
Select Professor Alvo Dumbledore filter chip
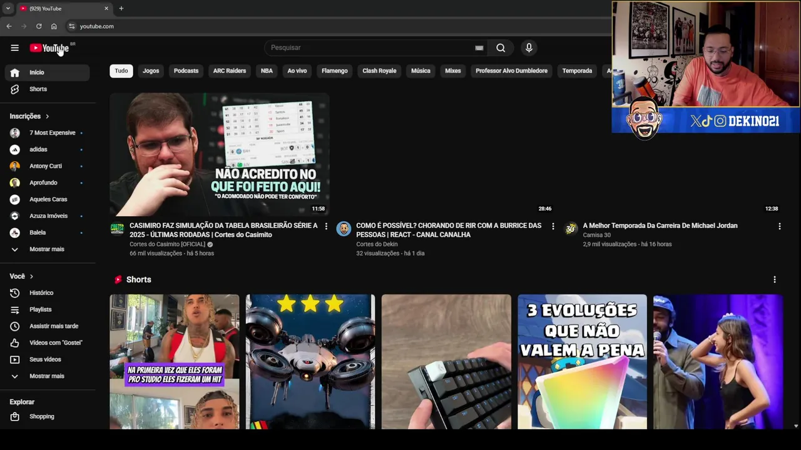(x=511, y=71)
